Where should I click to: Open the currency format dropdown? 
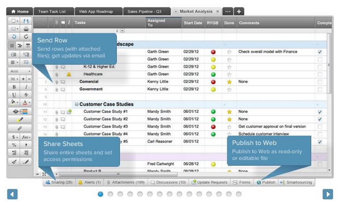coord(14,137)
